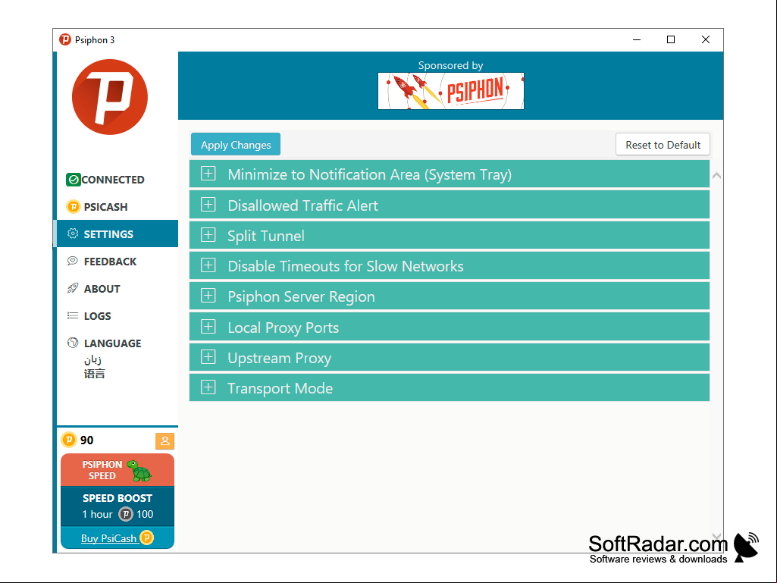This screenshot has width=777, height=583.
Task: Open the PsiCash account user icon
Action: coord(165,440)
